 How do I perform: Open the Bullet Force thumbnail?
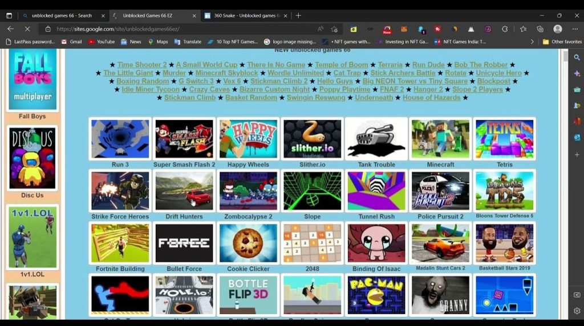click(x=184, y=243)
